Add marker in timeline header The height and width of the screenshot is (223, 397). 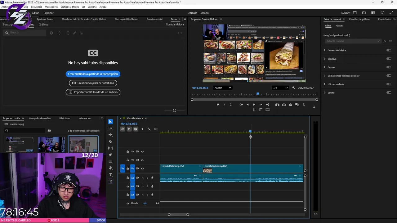pos(142,129)
